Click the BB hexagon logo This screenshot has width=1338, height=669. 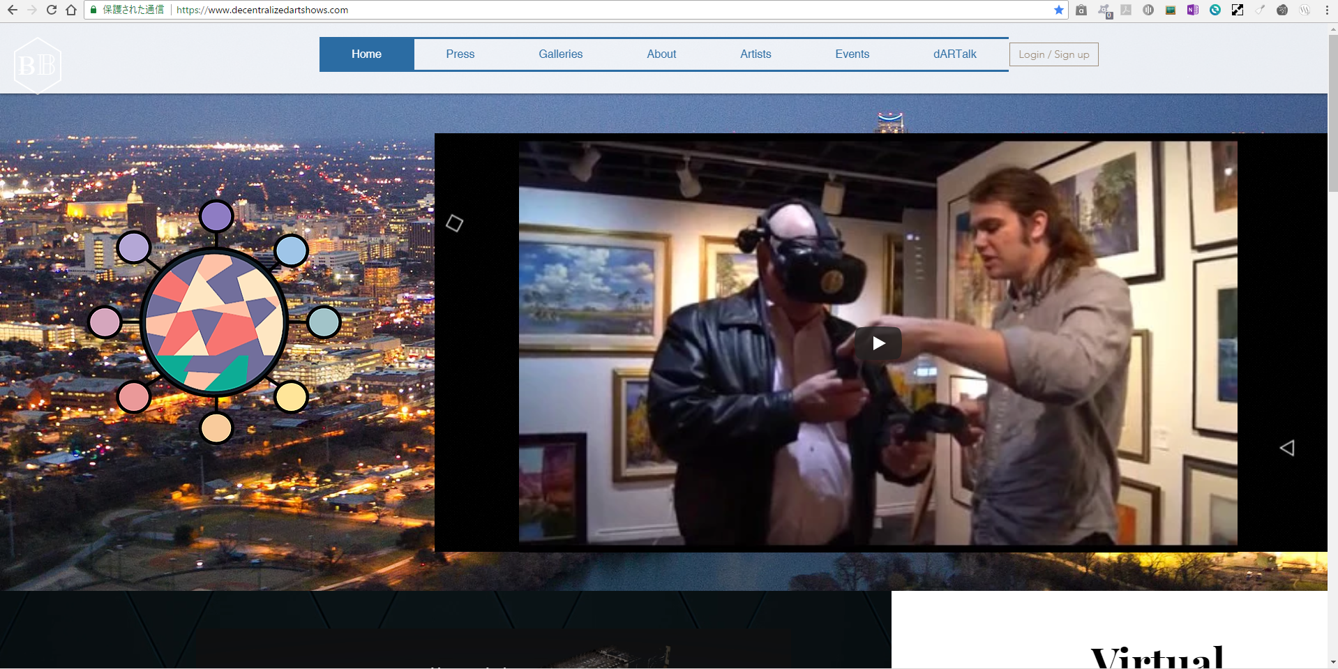[x=38, y=66]
